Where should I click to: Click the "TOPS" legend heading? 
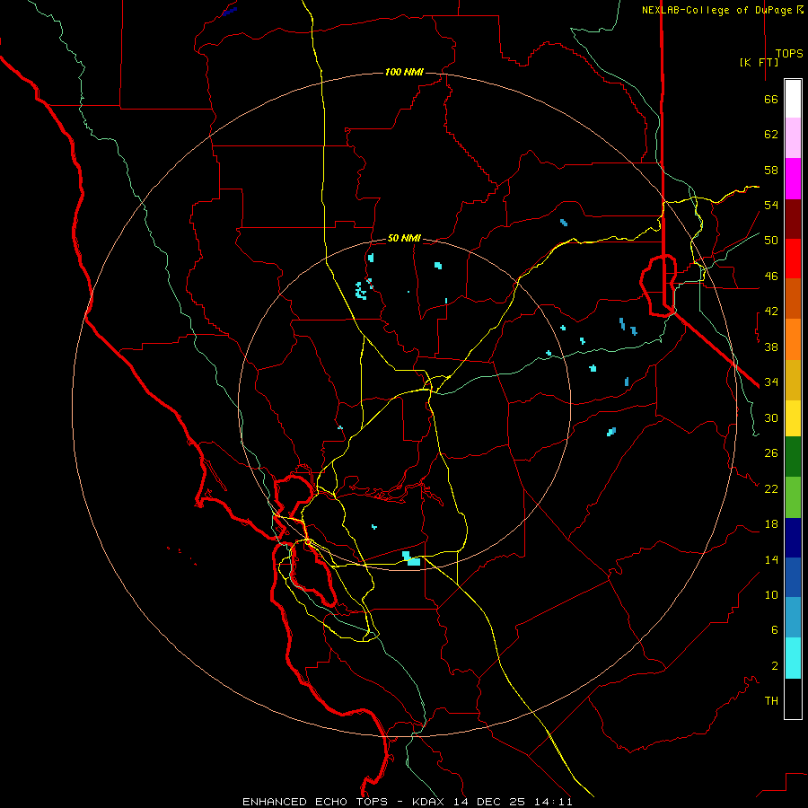tap(789, 54)
